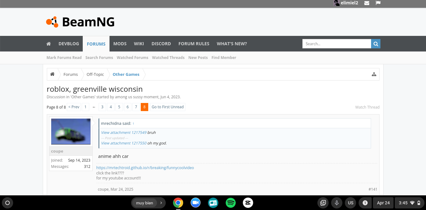Open Spotify from the shelf
Viewport: 426px width, 210px height.
point(231,203)
